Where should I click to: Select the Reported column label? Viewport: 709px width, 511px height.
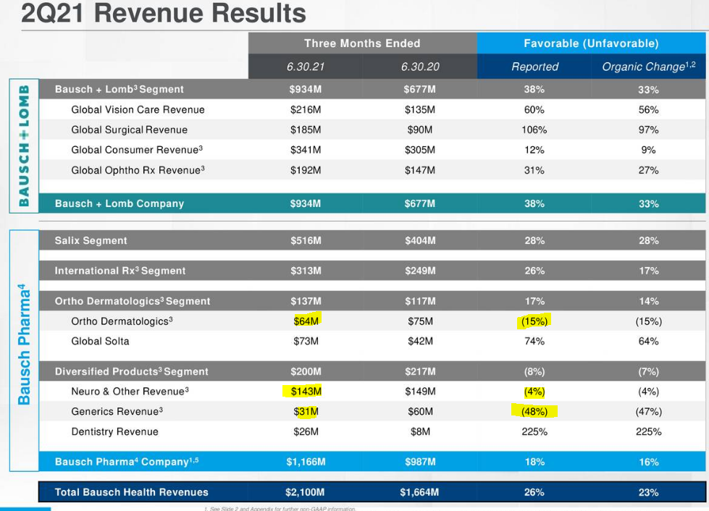[x=534, y=67]
